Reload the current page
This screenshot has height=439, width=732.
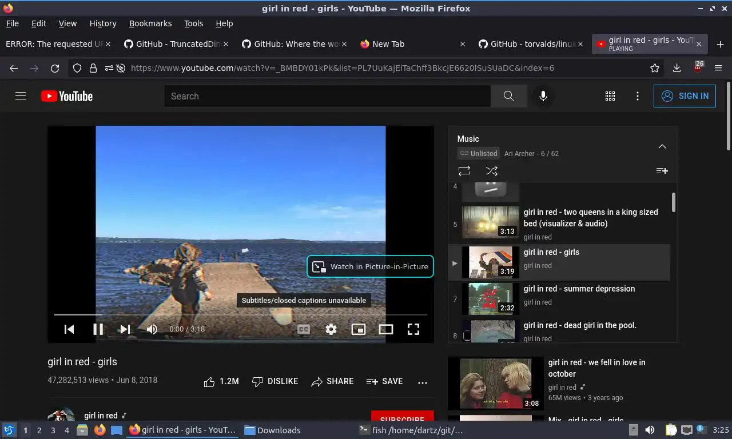55,68
